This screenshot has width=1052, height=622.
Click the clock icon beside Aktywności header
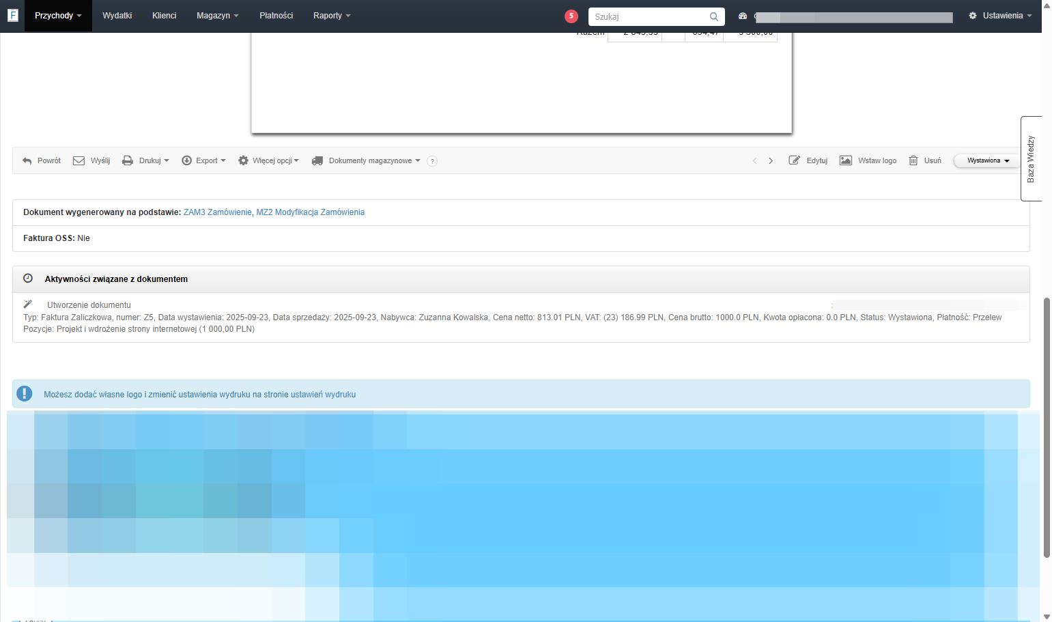coord(28,279)
